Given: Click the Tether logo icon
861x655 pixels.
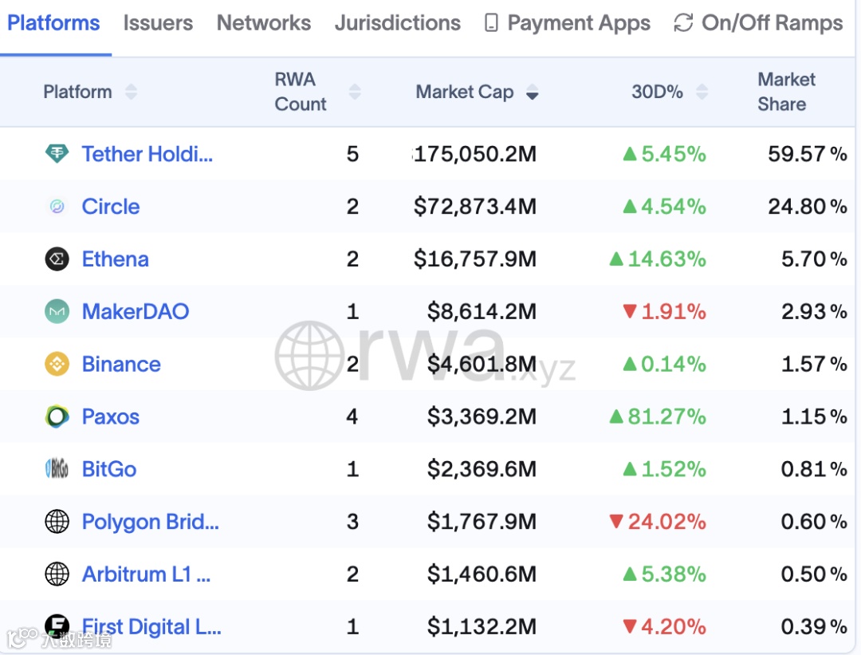Looking at the screenshot, I should tap(57, 154).
